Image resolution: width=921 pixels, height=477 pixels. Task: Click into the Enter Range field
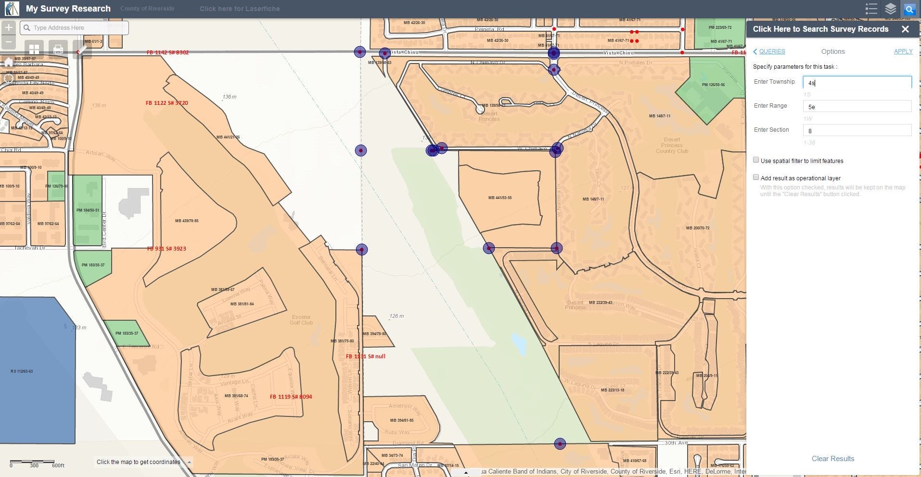click(857, 107)
